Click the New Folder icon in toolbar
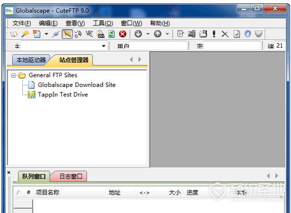The width and height of the screenshot is (291, 213). 203,34
